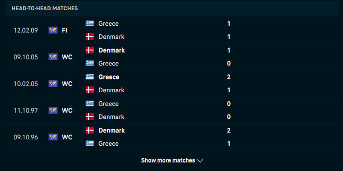Click the world map icon beside FI
Viewport: 343px width, 171px height.
pyautogui.click(x=53, y=30)
